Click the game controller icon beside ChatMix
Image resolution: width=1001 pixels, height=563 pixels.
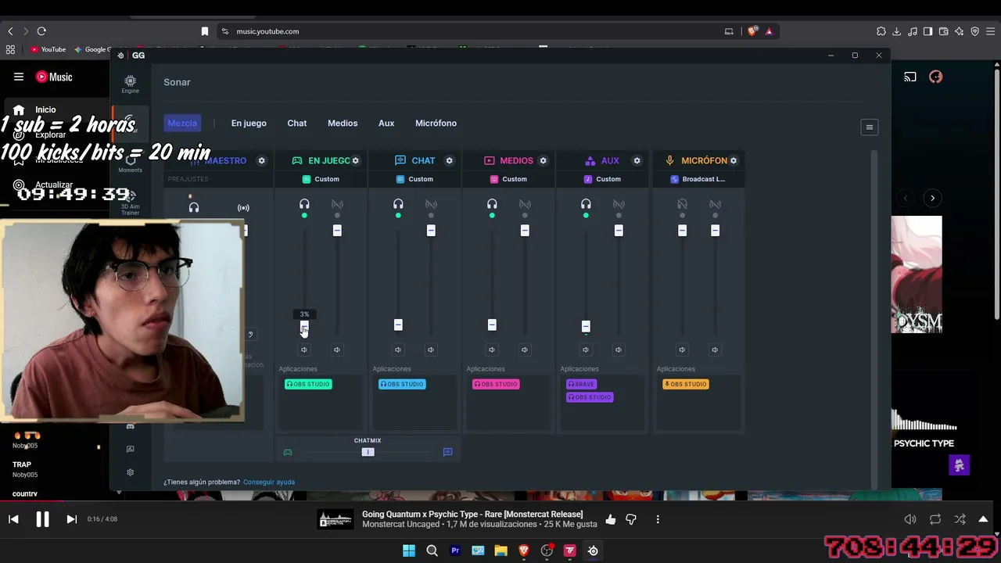(x=288, y=452)
